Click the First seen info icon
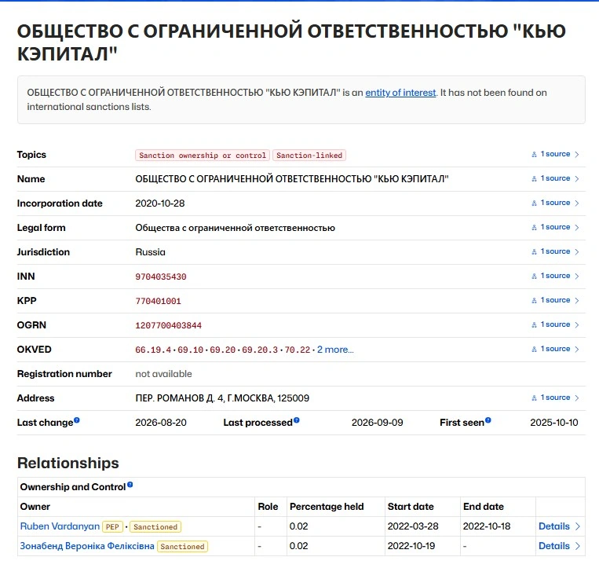 488,420
